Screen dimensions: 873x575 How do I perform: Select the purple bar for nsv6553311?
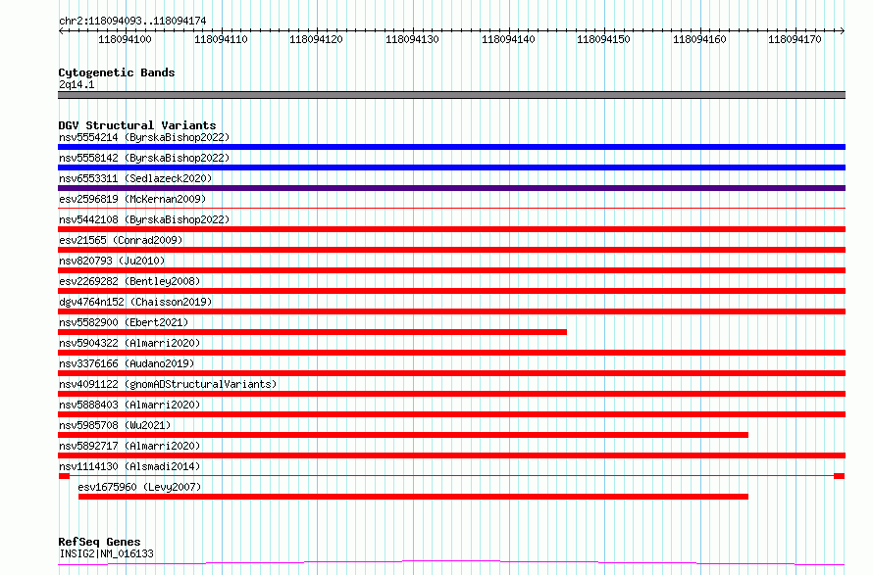click(451, 188)
